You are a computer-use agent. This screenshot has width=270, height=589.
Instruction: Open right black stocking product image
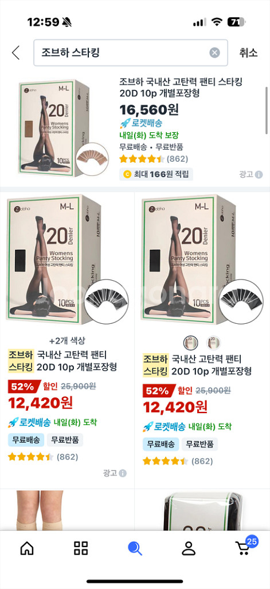(x=202, y=260)
